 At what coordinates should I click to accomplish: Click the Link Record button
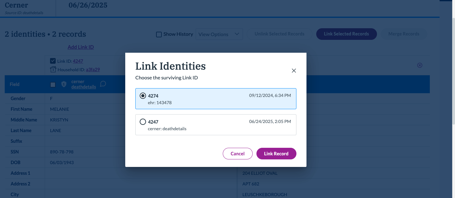[276, 153]
